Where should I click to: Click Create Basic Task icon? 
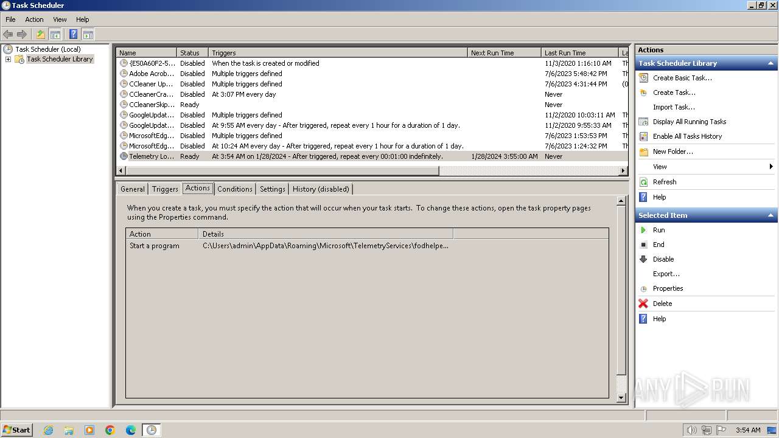click(x=643, y=78)
